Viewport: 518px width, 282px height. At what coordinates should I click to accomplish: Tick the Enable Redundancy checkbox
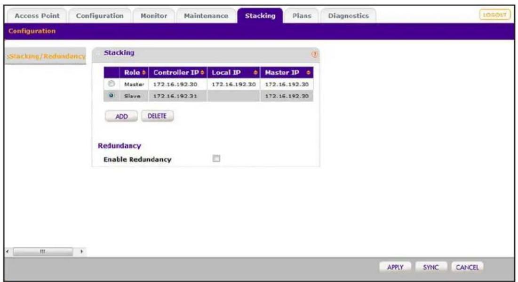(x=216, y=159)
